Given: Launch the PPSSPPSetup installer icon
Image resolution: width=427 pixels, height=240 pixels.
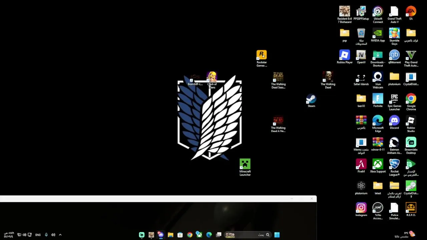Looking at the screenshot, I should pos(361,13).
